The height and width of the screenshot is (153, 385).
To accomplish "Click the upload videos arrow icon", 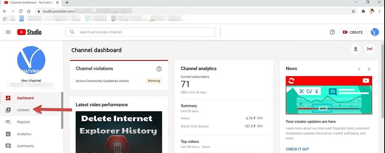I will (356, 49).
